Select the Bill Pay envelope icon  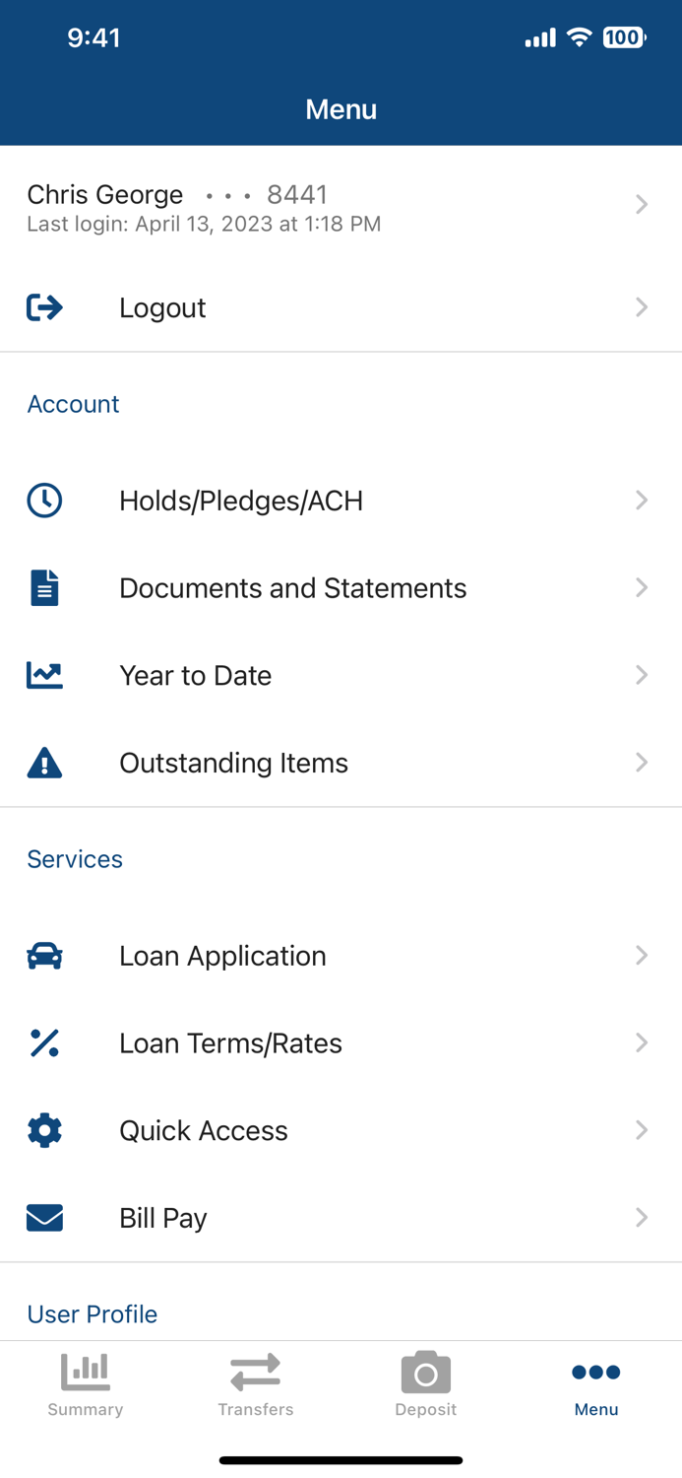44,1217
